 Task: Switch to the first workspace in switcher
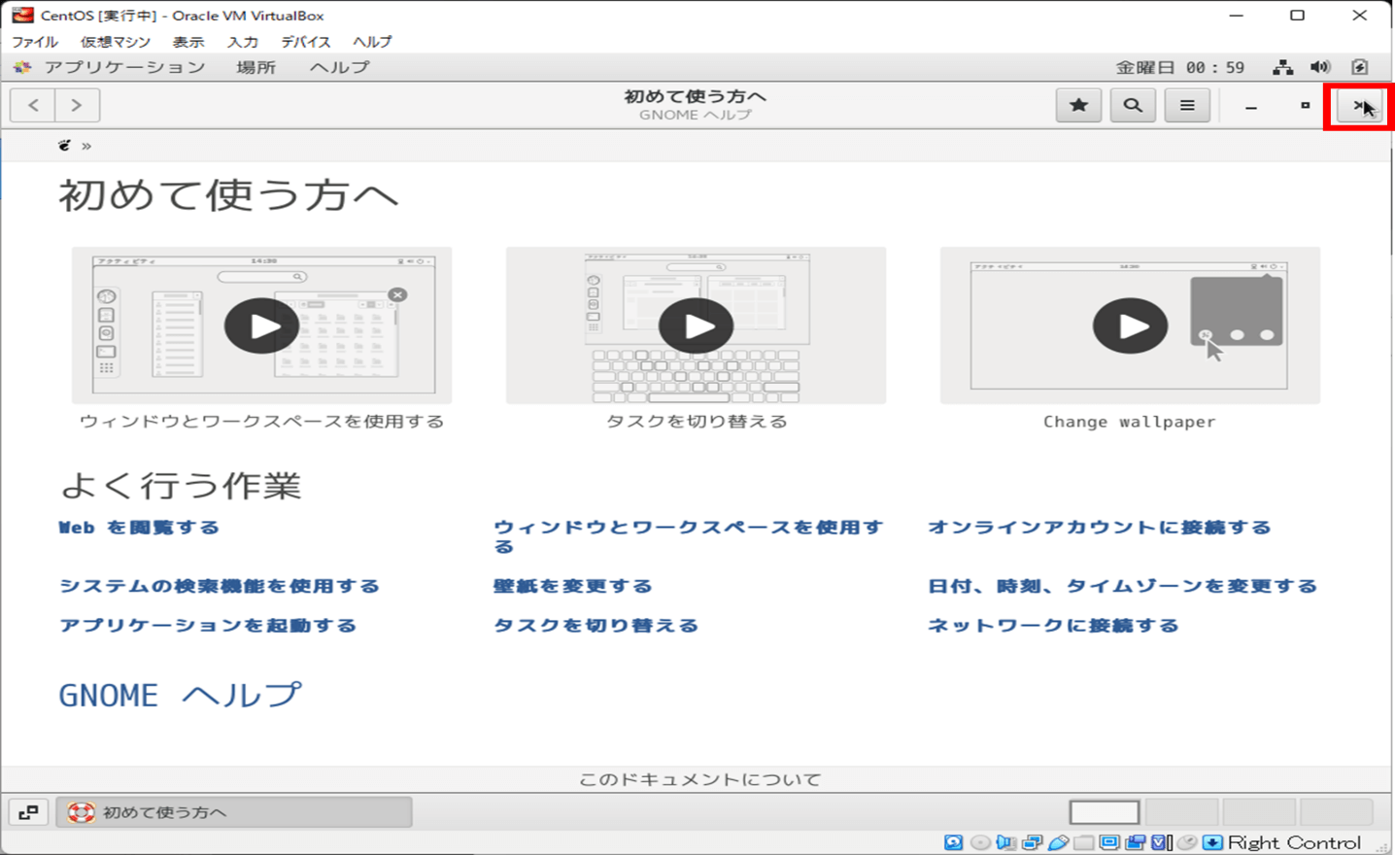(1105, 812)
